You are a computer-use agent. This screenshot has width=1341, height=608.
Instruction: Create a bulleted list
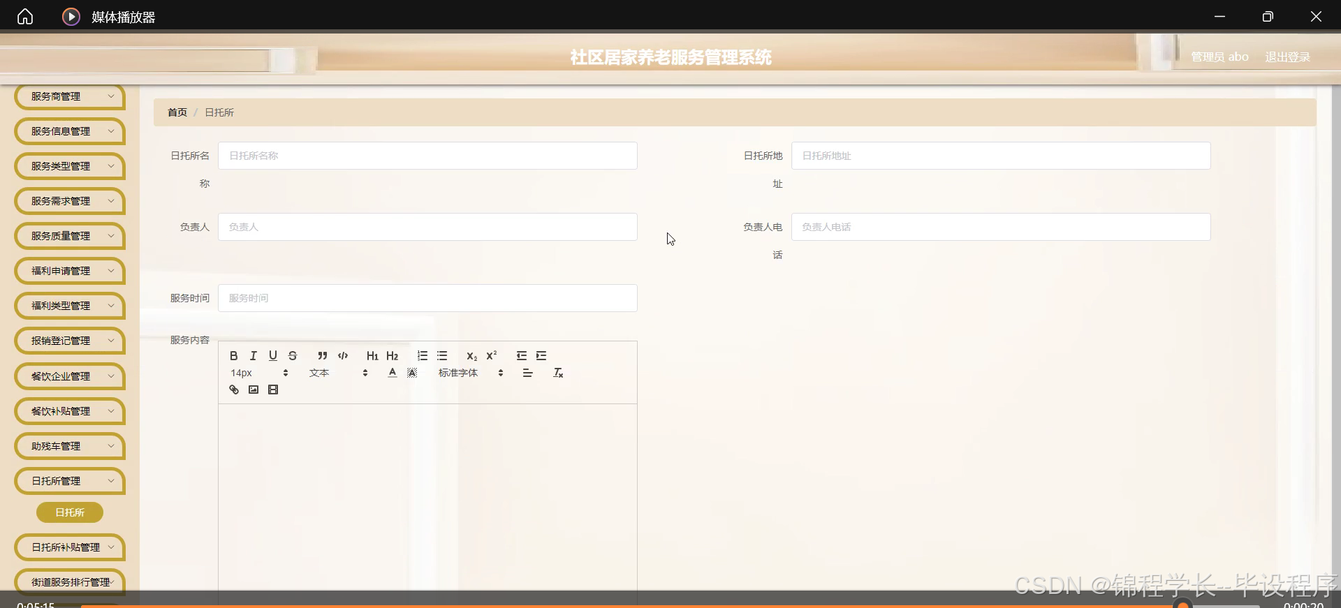tap(442, 356)
